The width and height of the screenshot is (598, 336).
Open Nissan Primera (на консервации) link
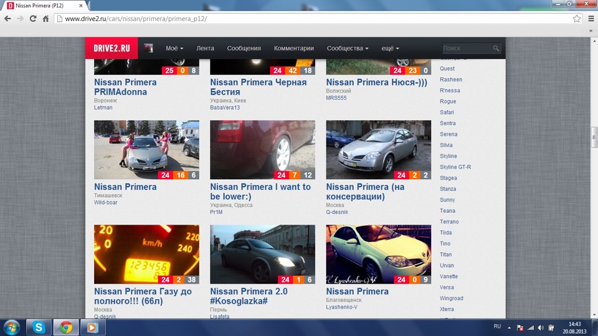point(365,192)
